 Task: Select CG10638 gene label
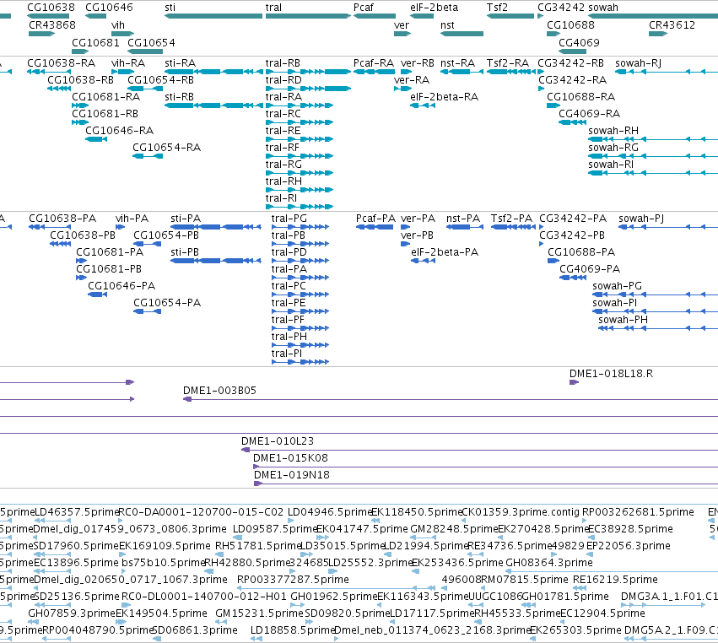tap(51, 8)
